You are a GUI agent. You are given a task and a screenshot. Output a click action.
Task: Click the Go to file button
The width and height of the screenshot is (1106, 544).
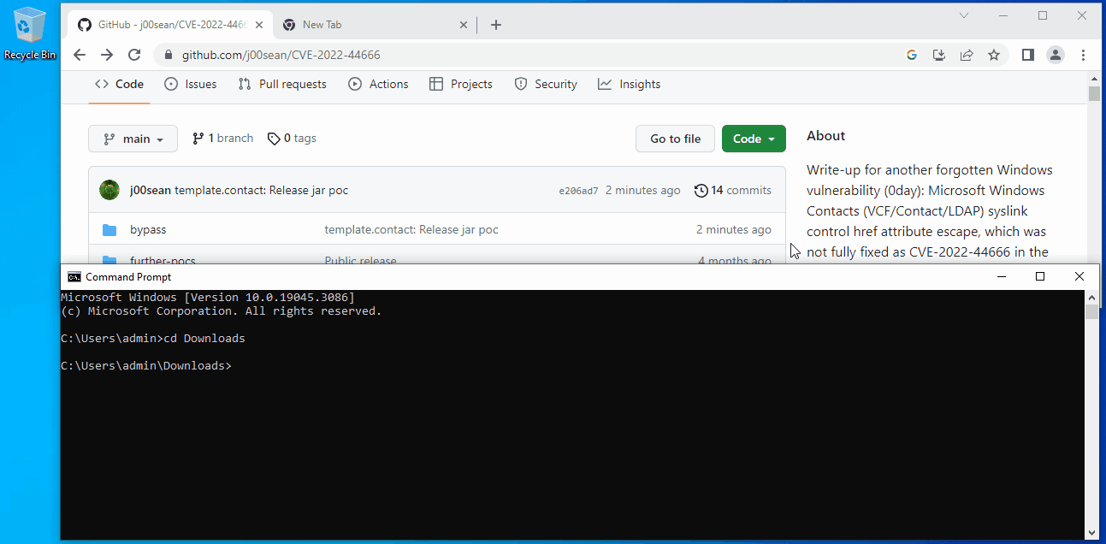(x=675, y=139)
